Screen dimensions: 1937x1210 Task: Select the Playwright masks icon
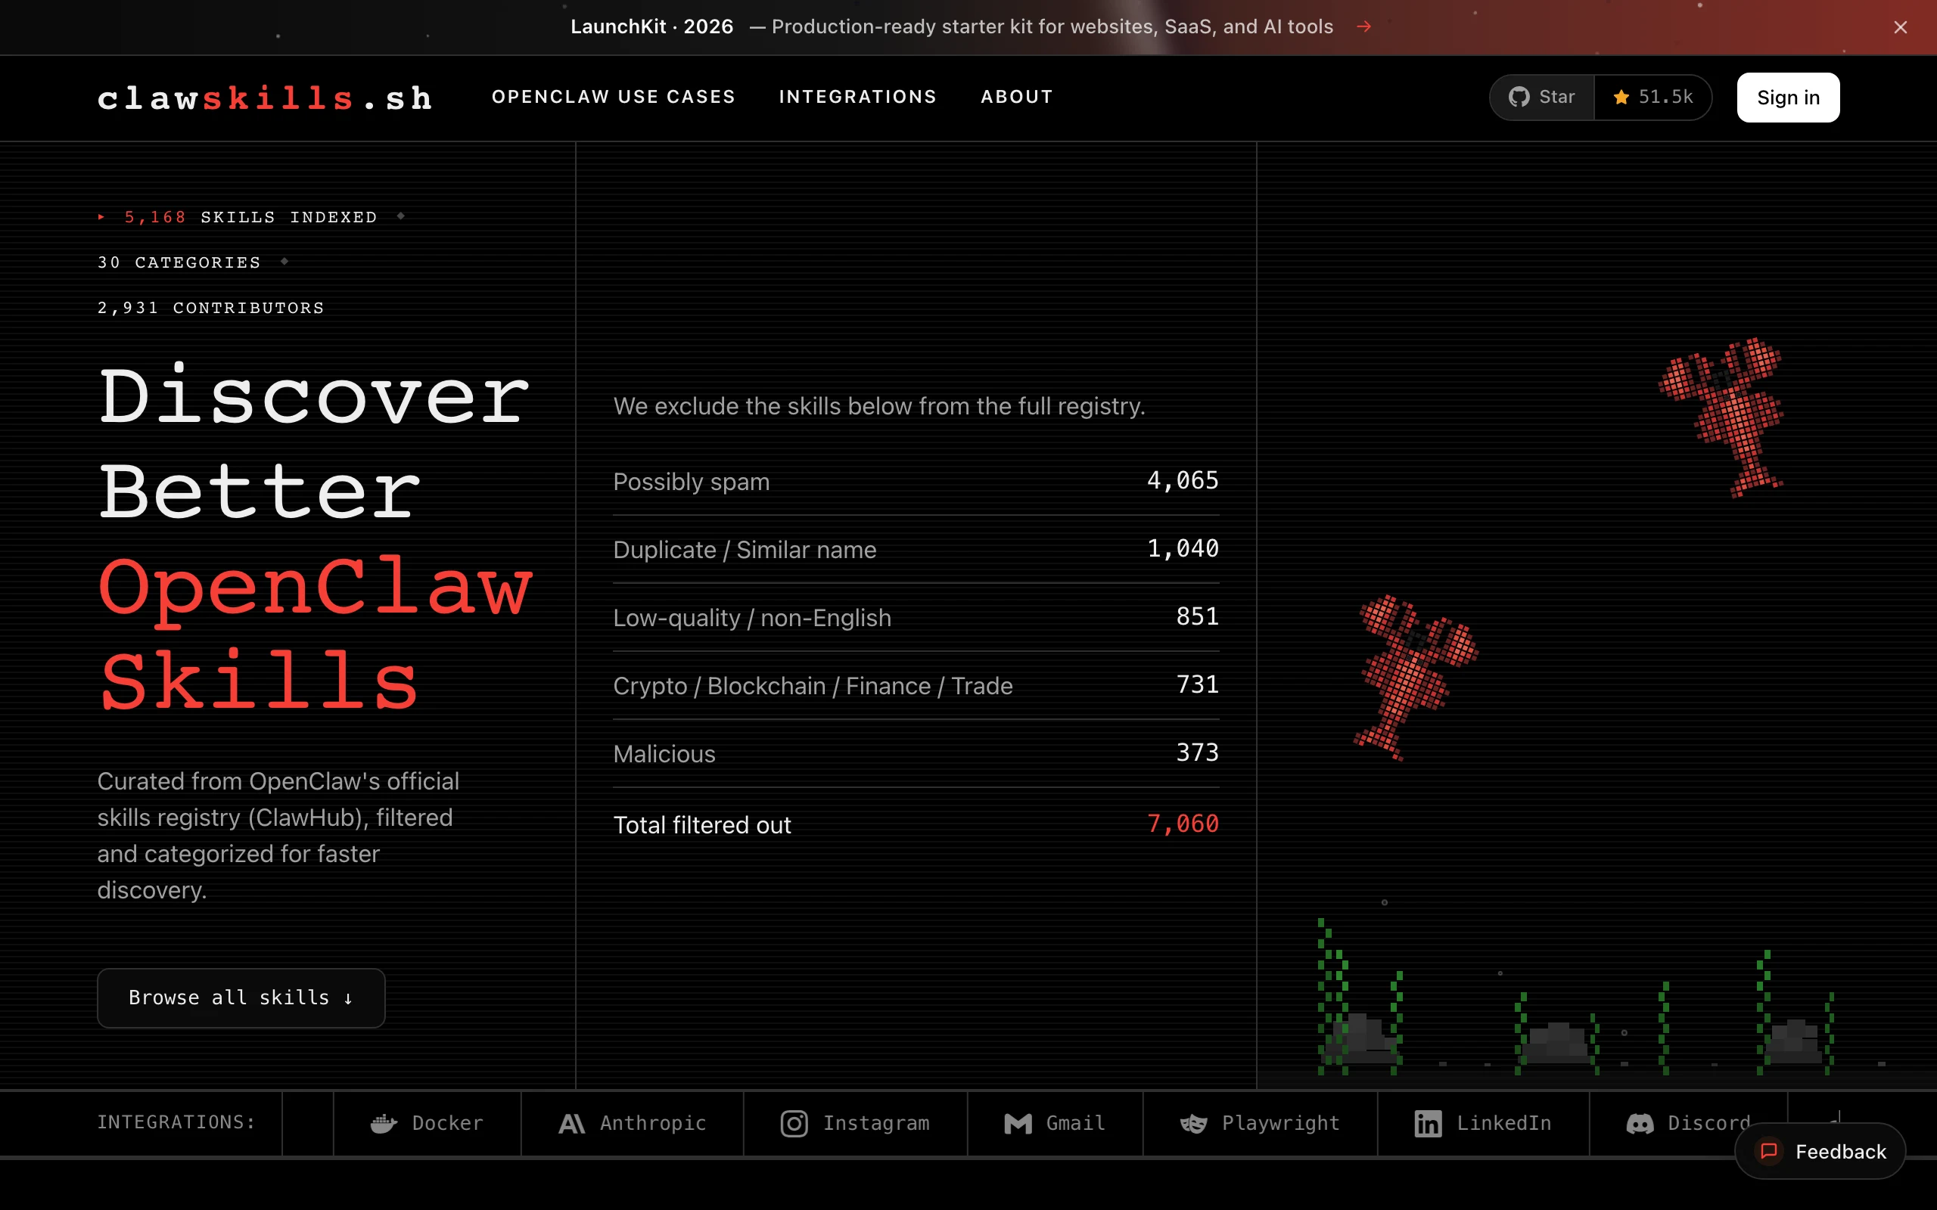[1193, 1124]
